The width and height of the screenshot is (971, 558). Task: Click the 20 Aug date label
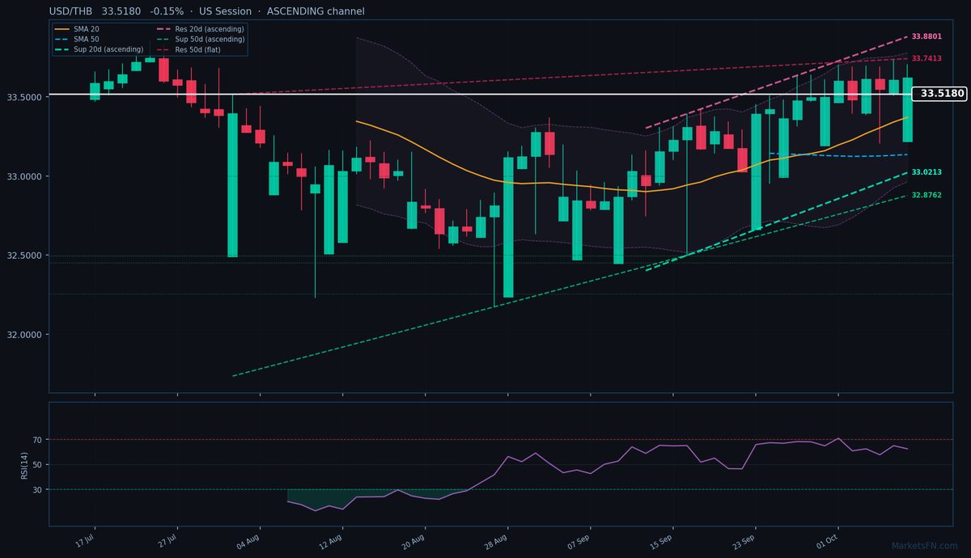(413, 541)
